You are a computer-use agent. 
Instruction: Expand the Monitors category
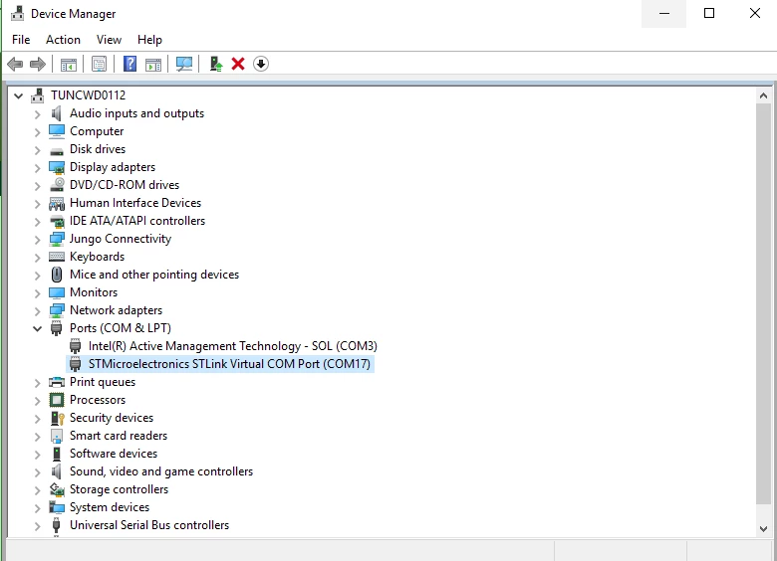(37, 292)
